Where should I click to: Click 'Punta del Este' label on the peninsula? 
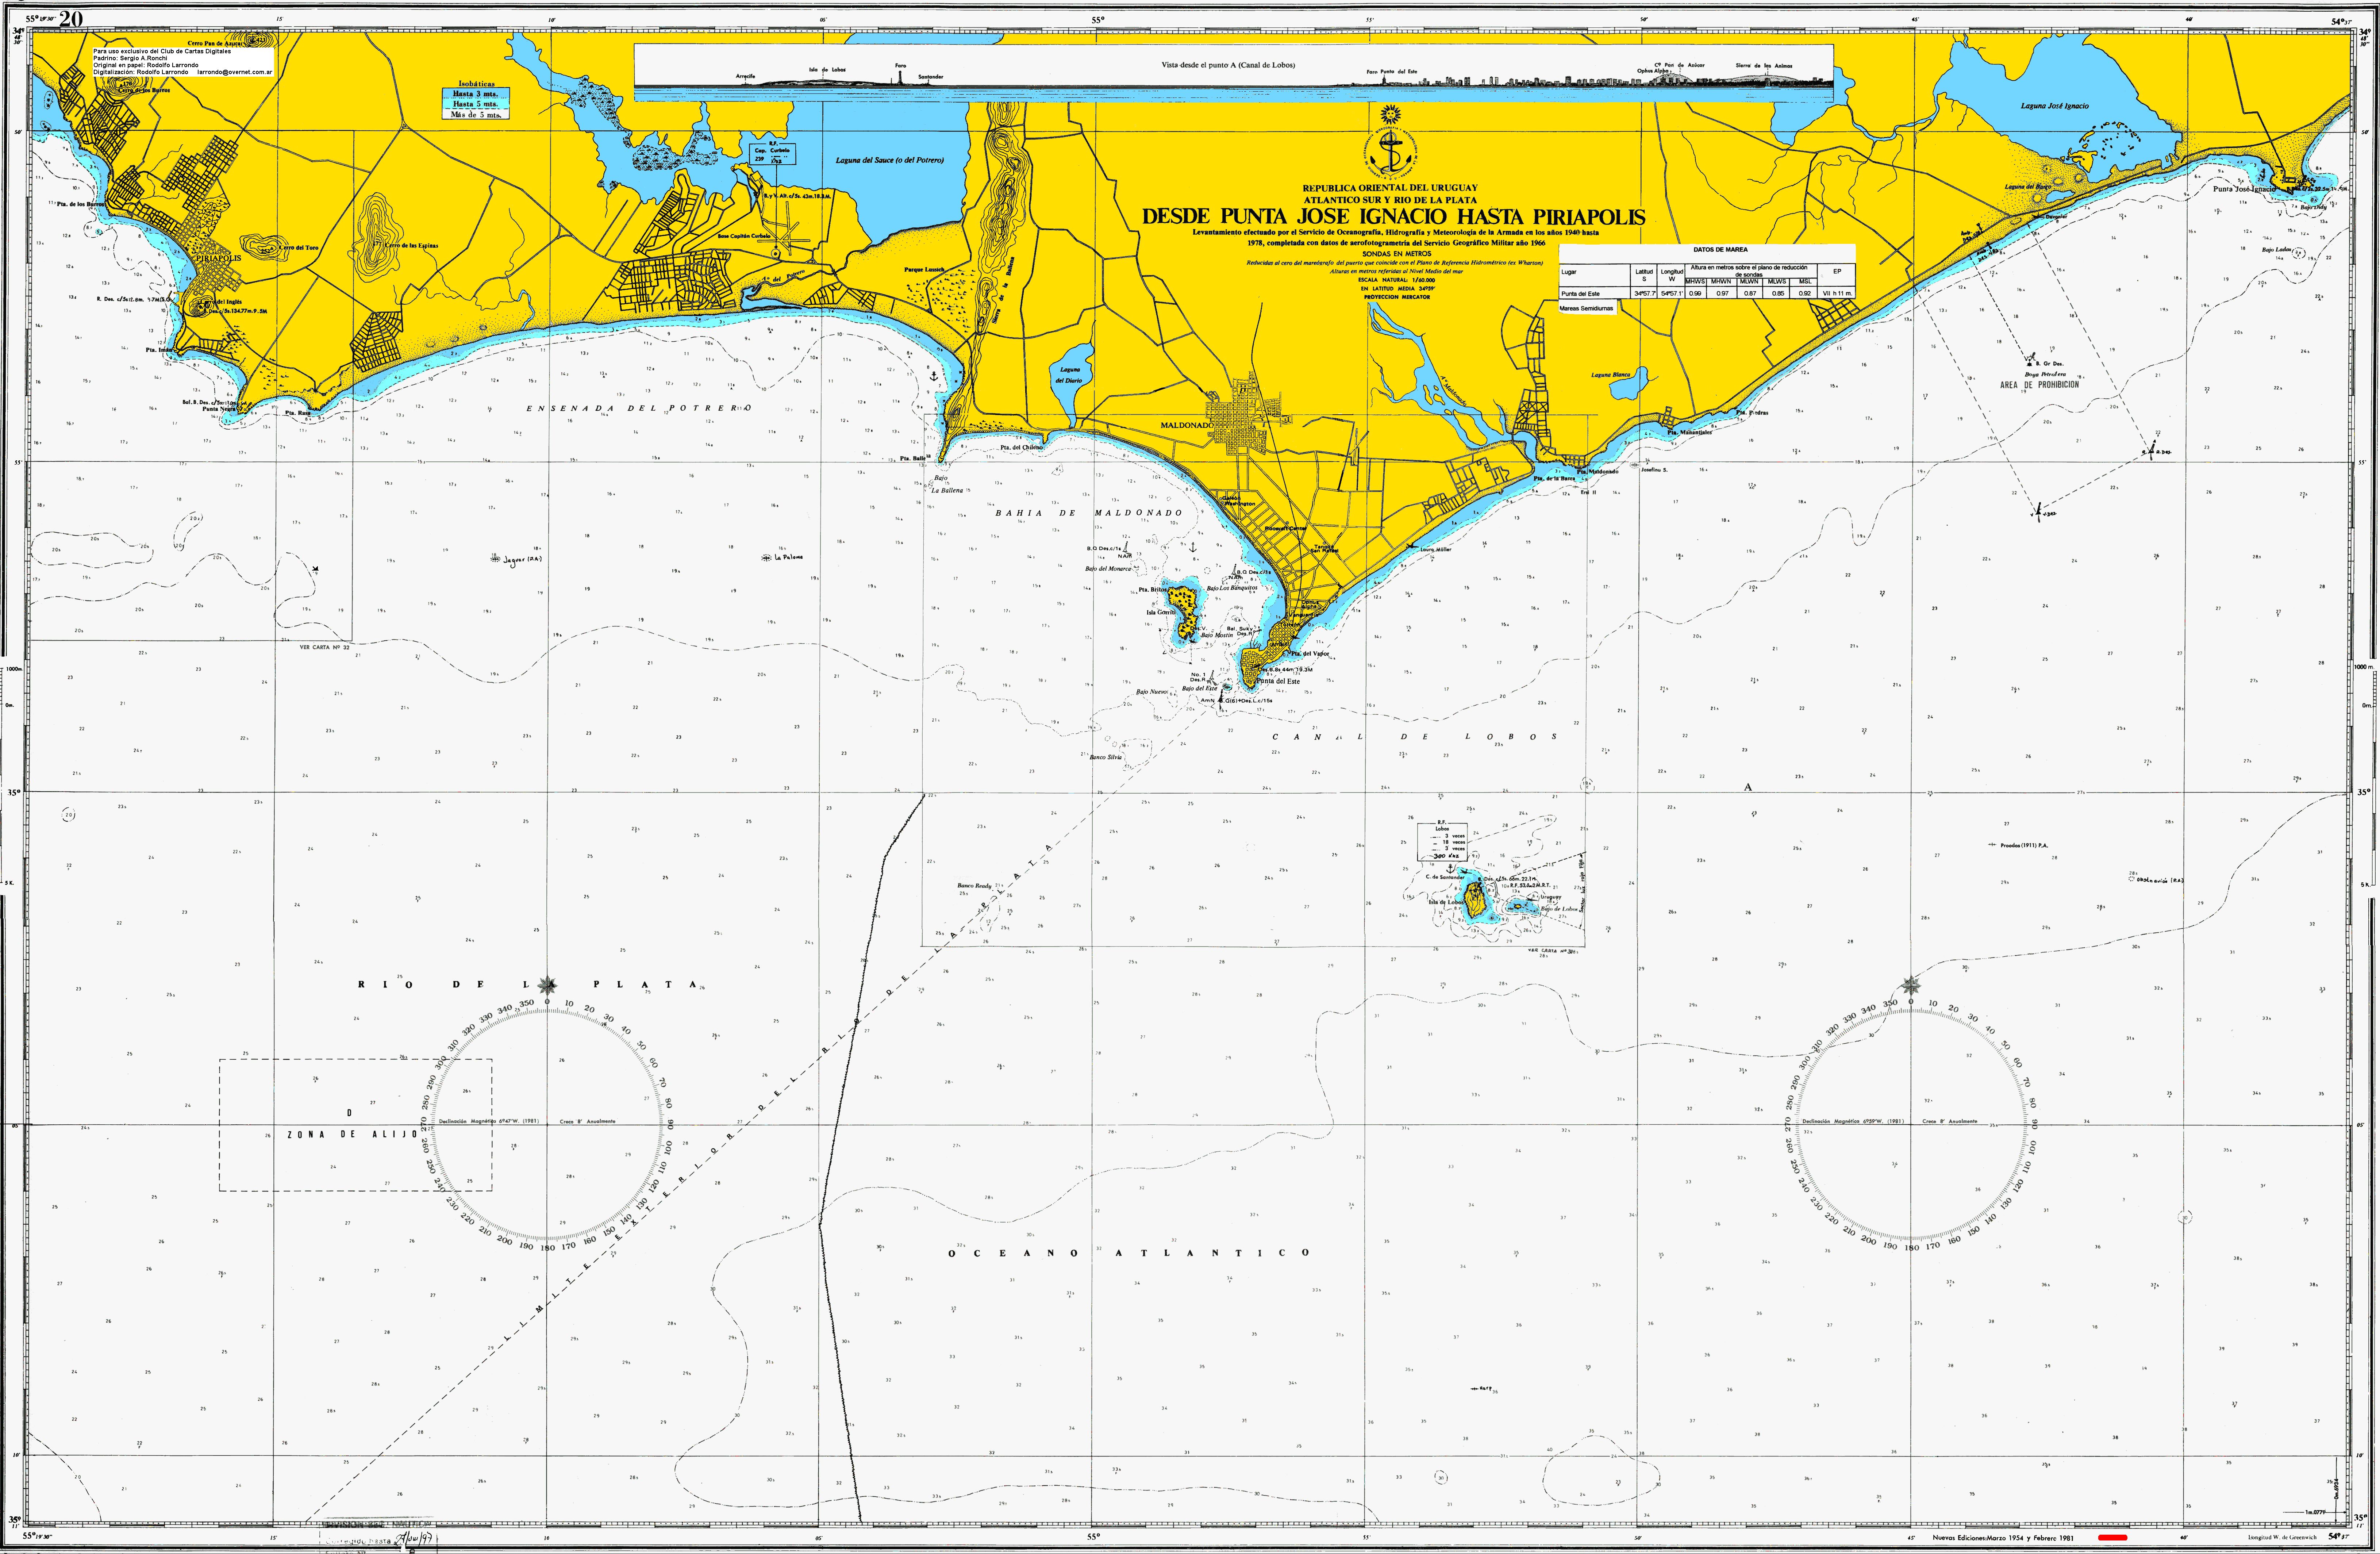tap(1278, 682)
